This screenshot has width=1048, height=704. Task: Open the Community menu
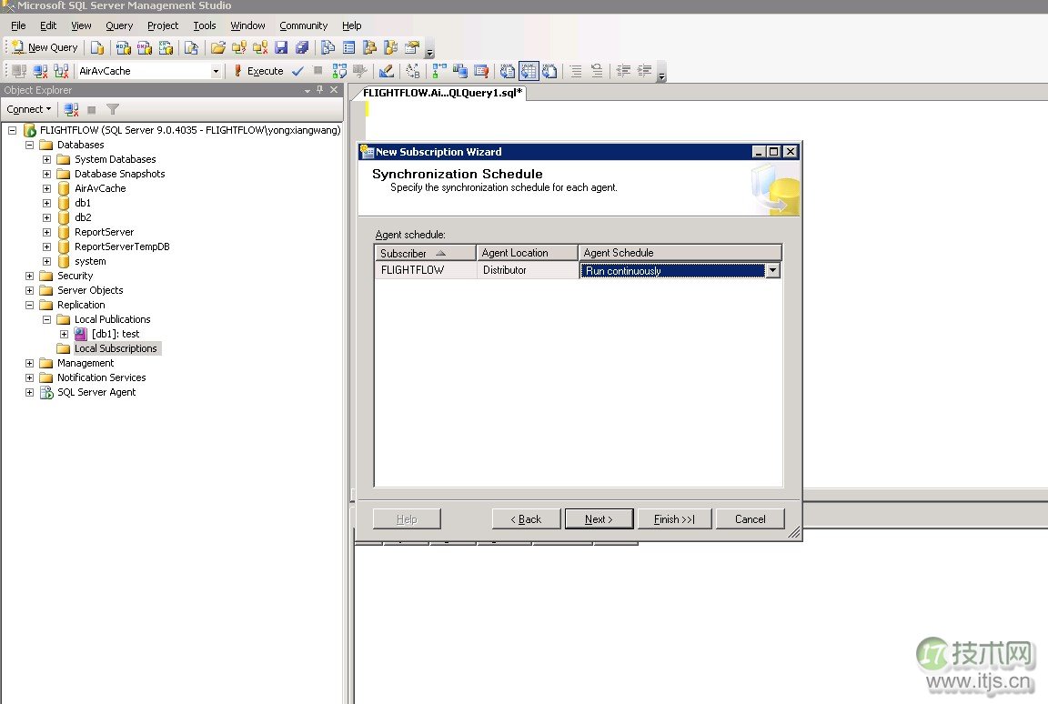304,25
